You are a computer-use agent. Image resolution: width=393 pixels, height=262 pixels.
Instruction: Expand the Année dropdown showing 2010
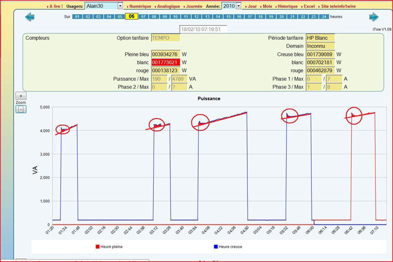(238, 6)
